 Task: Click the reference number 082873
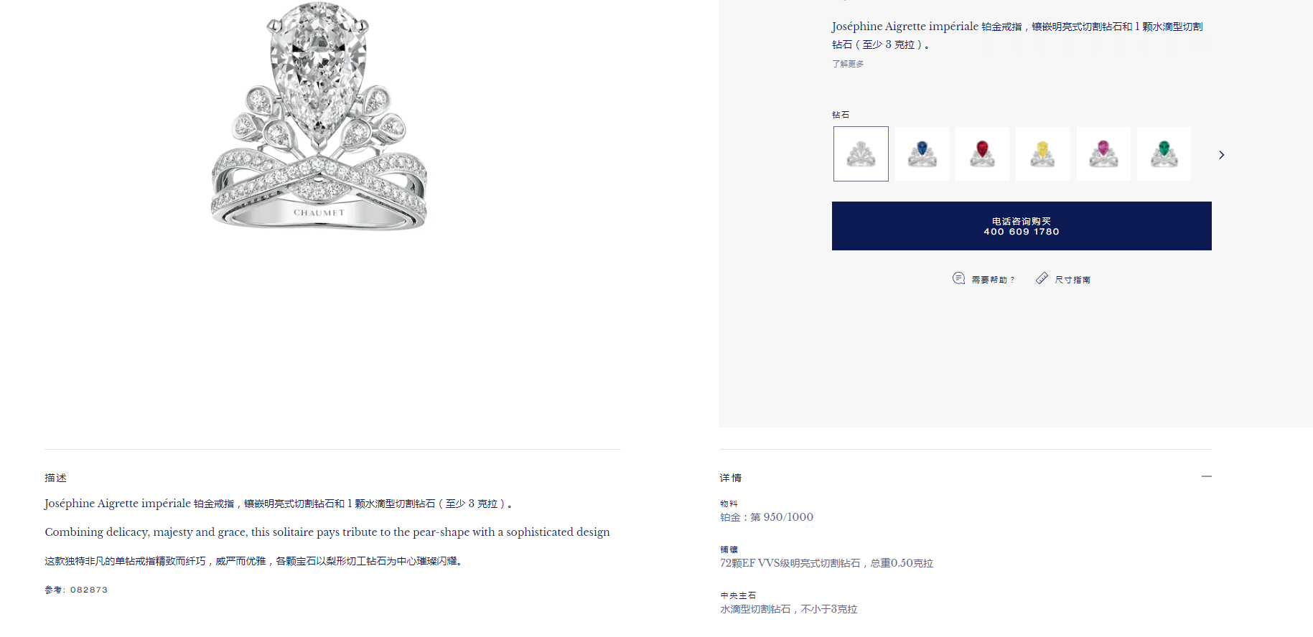point(89,590)
